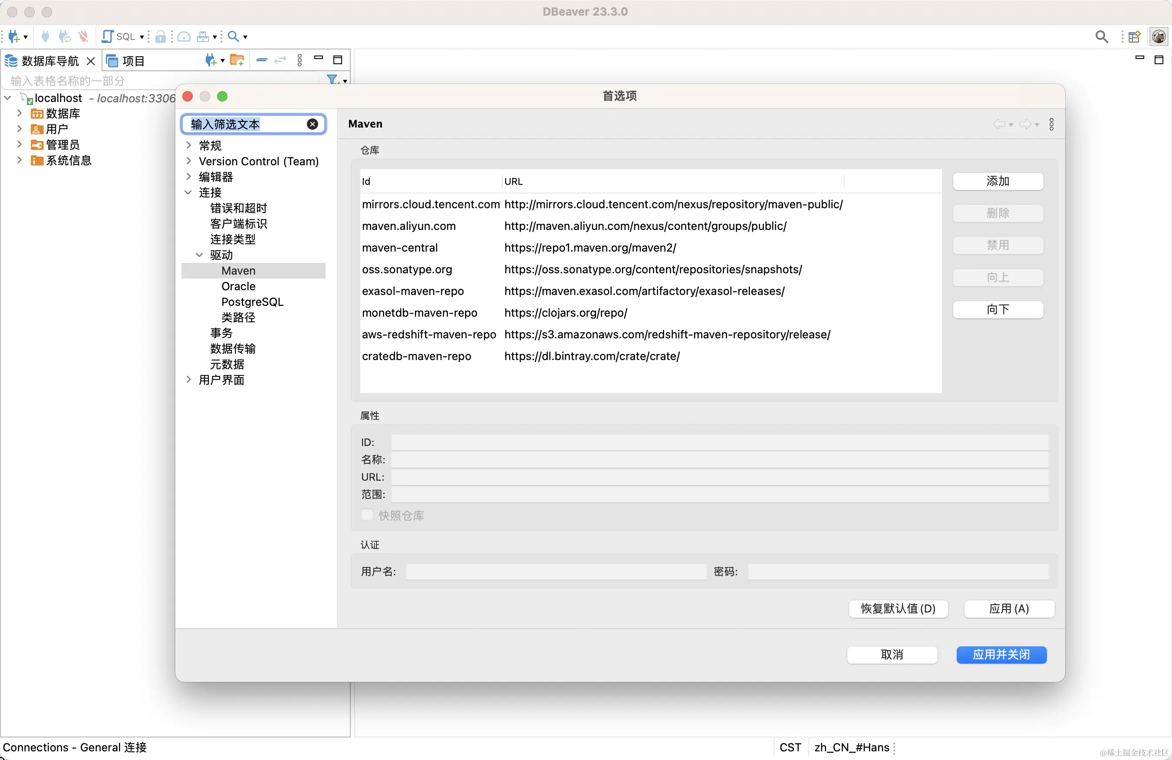Image resolution: width=1172 pixels, height=760 pixels.
Task: Expand the 常规 preferences category
Action: 189,145
